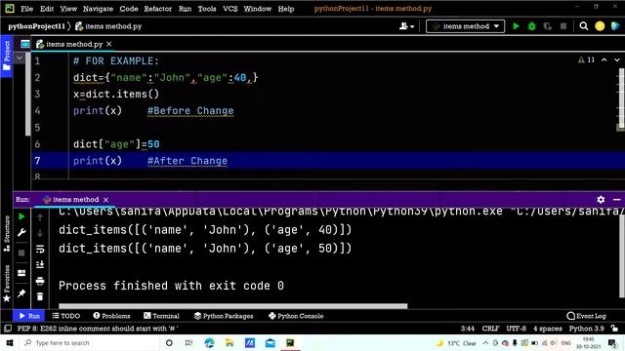The height and width of the screenshot is (351, 625).
Task: Click the yellow updates icon in toolbar
Action: click(x=600, y=26)
